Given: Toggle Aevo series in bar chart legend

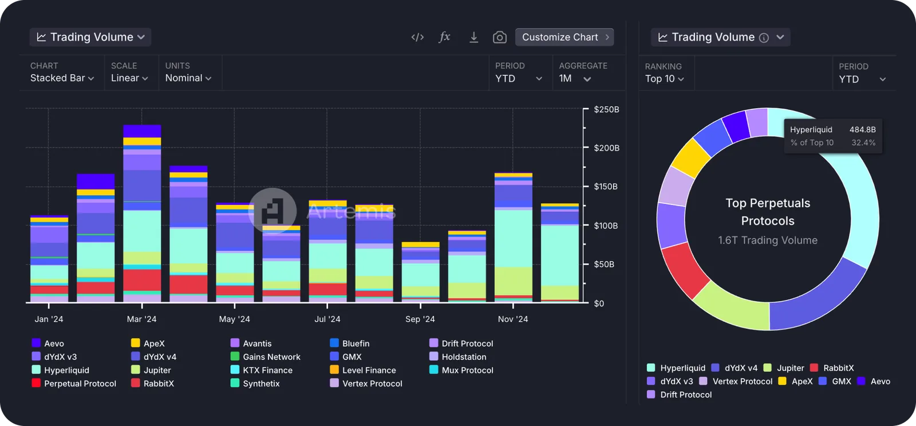Looking at the screenshot, I should click(x=48, y=344).
